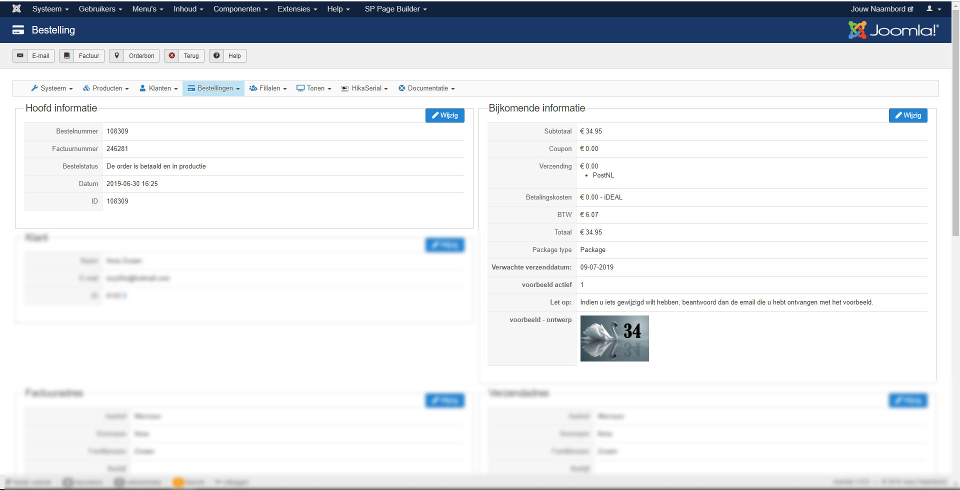
Task: Click the date 2019-06-30 16:25
Action: pyautogui.click(x=132, y=184)
